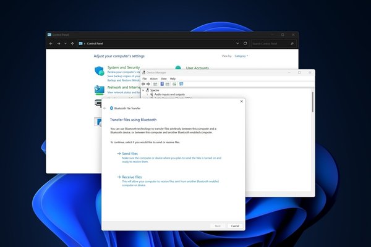371x247 pixels.
Task: Open the View by Category dropdown
Action: point(241,56)
